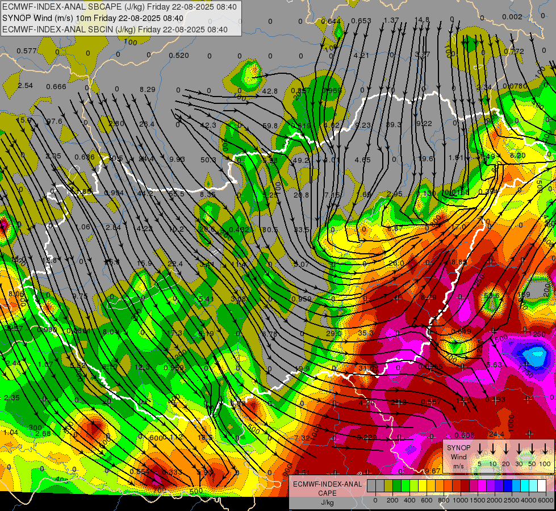Click the station value 80.5
The width and height of the screenshot is (556, 511).
(270, 229)
